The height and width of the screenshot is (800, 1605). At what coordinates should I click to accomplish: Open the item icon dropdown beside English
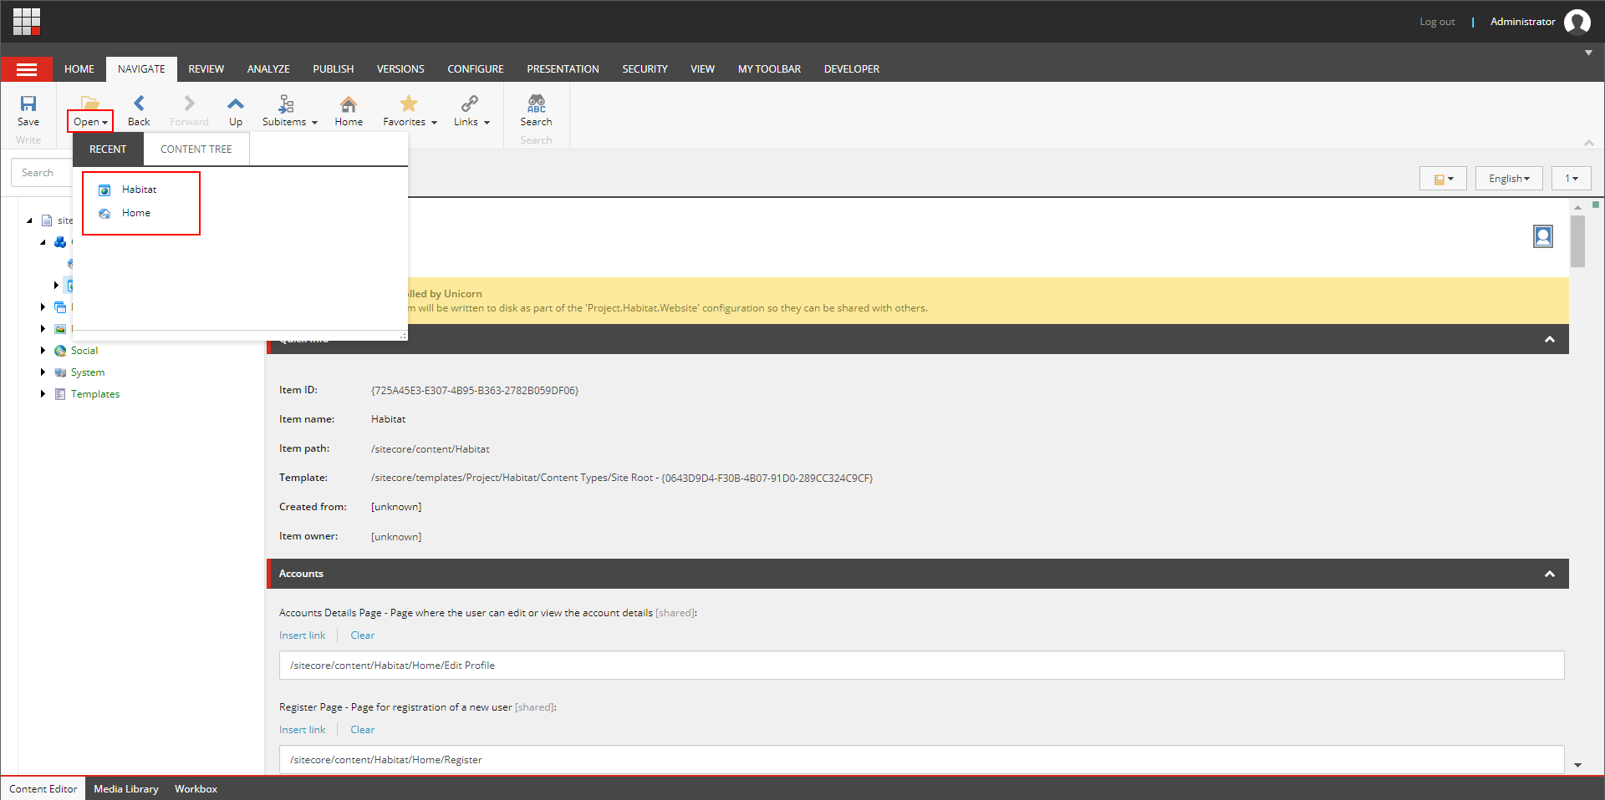pos(1443,179)
